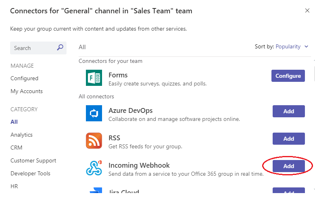Click the 'All connectors' heading
Image resolution: width=315 pixels, height=210 pixels.
point(96,97)
